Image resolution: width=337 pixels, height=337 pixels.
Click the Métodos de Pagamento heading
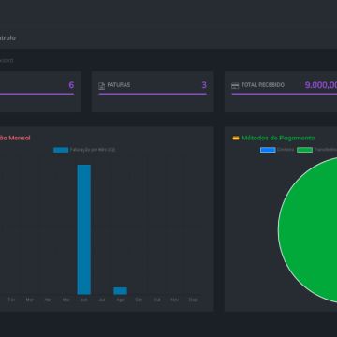coord(278,138)
